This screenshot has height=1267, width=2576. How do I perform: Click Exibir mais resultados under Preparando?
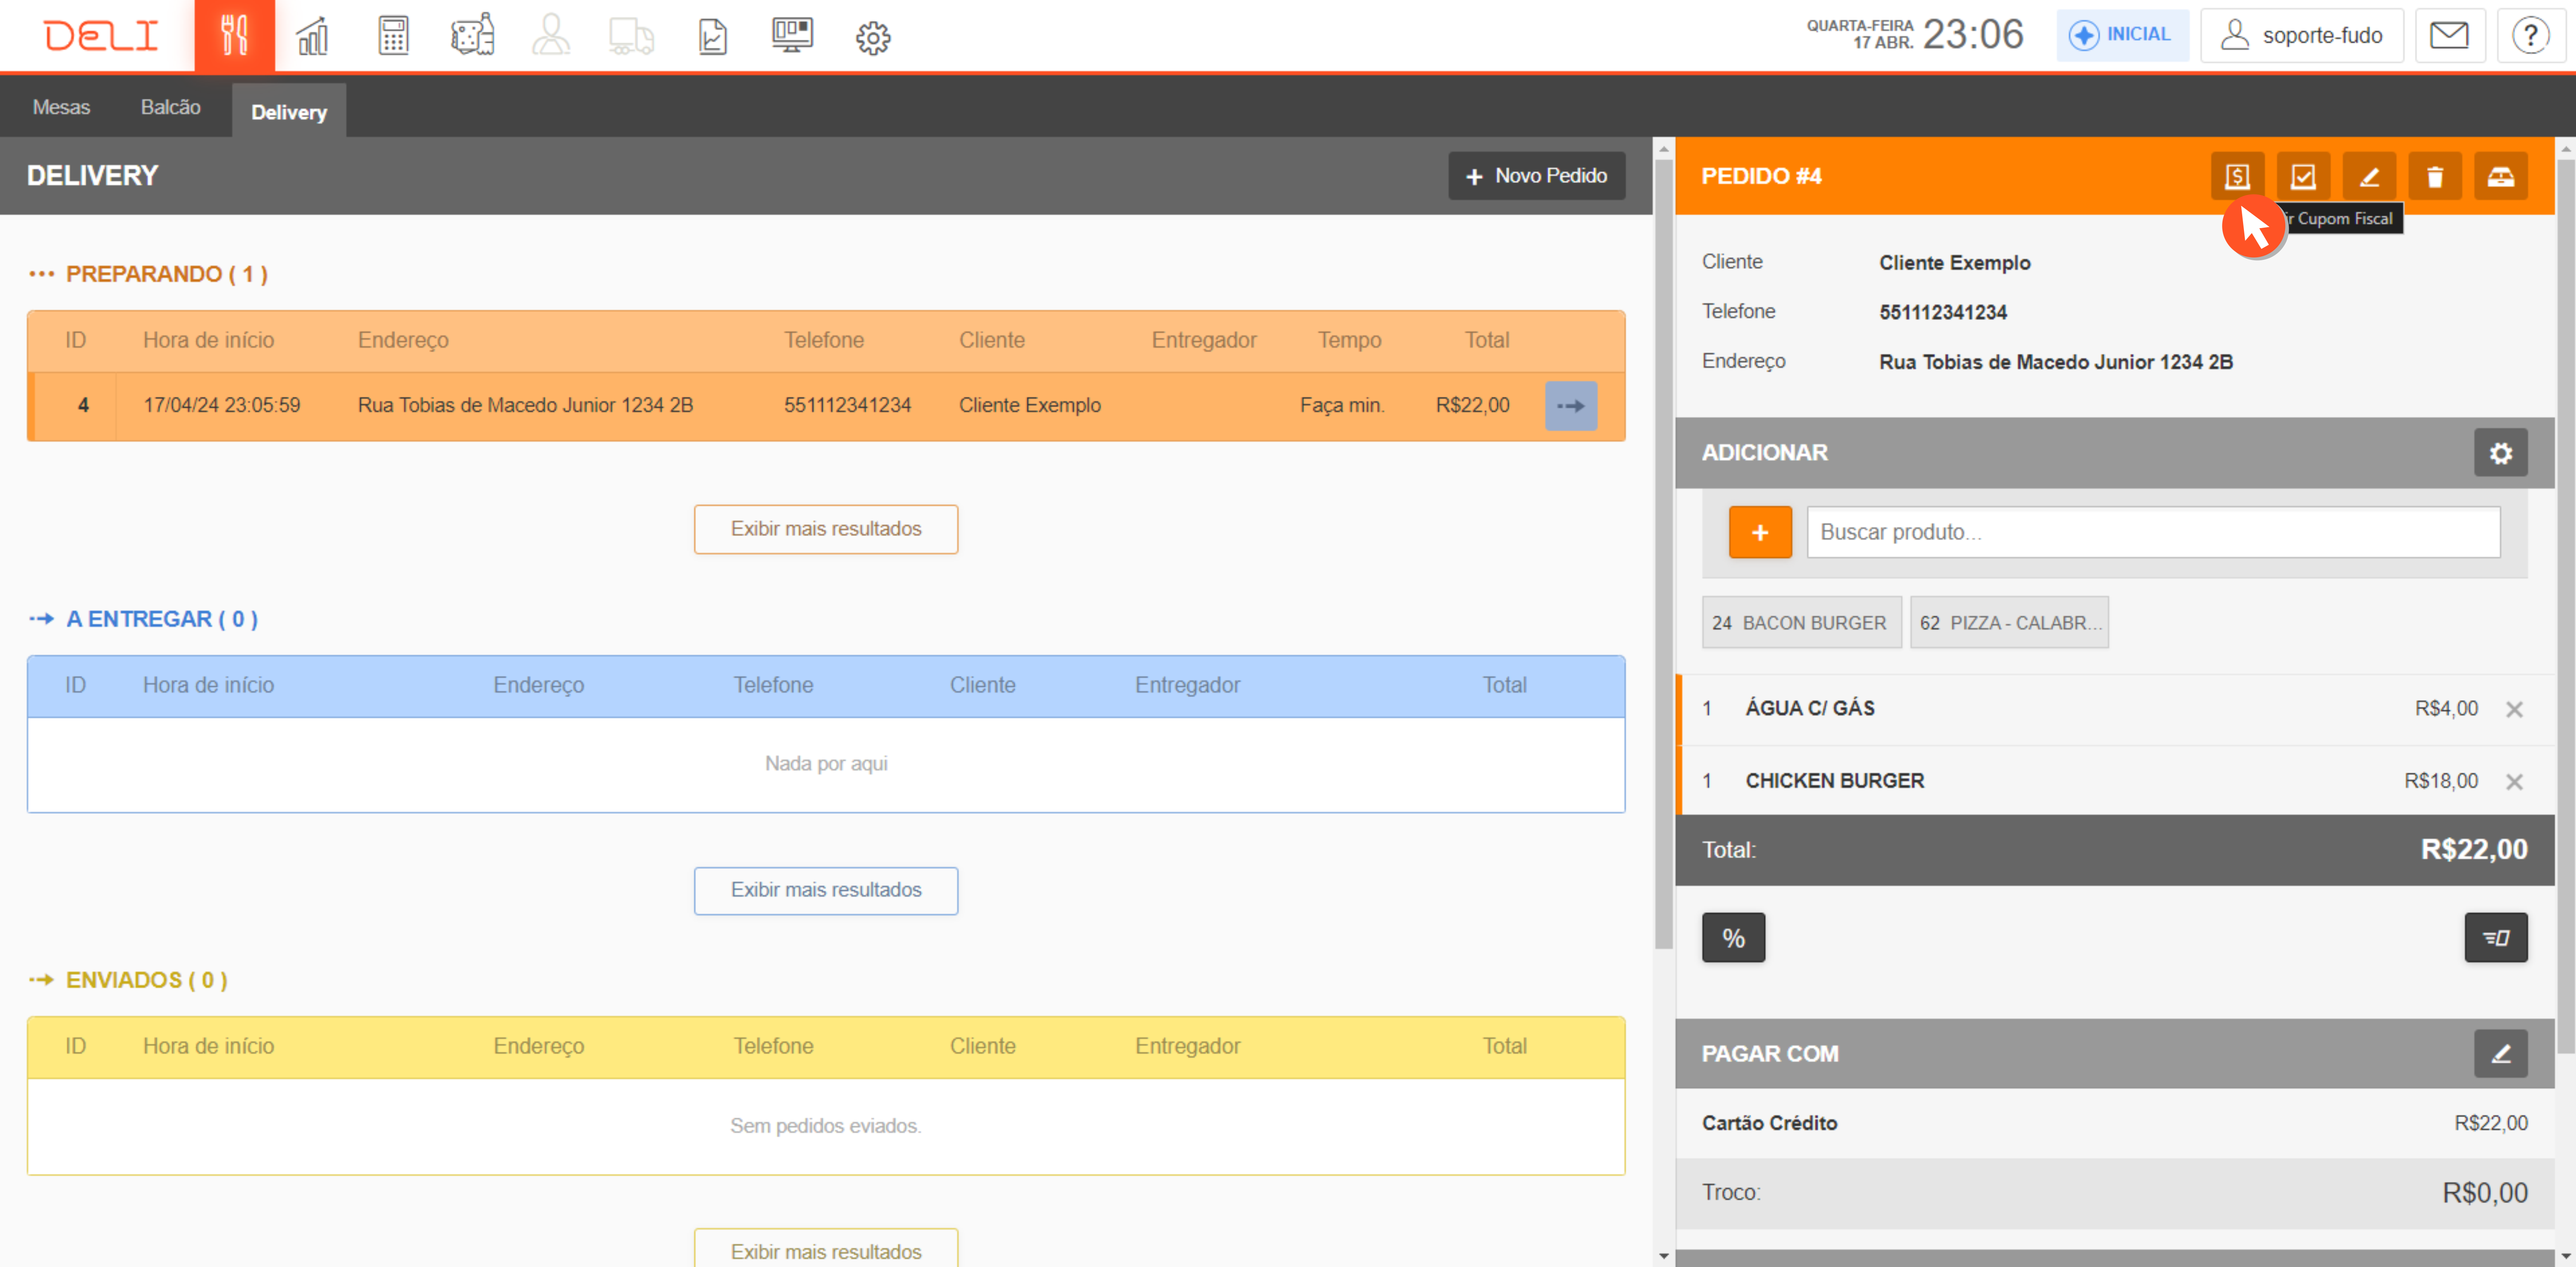tap(826, 529)
